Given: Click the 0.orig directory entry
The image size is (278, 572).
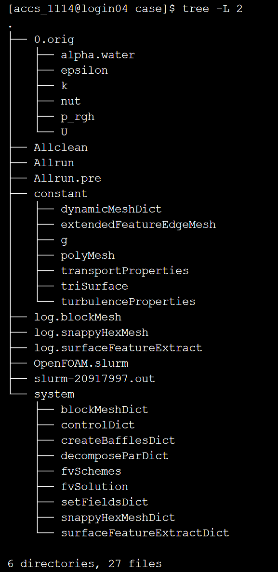Looking at the screenshot, I should (54, 40).
